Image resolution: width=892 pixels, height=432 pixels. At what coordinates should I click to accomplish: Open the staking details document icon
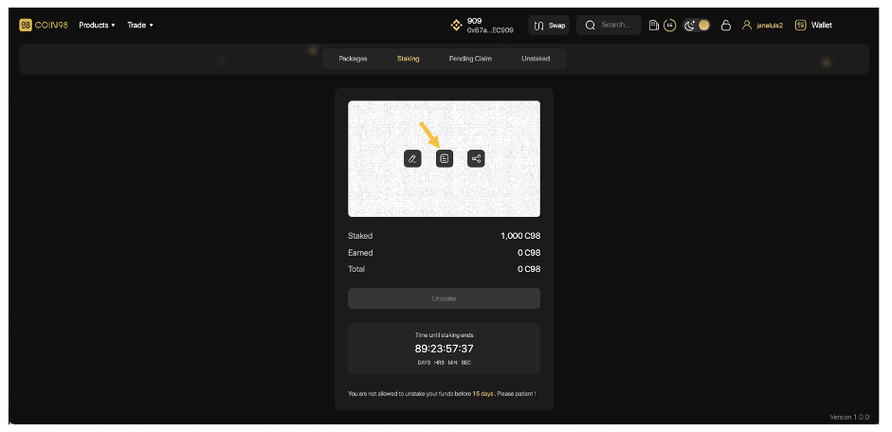[x=445, y=158]
